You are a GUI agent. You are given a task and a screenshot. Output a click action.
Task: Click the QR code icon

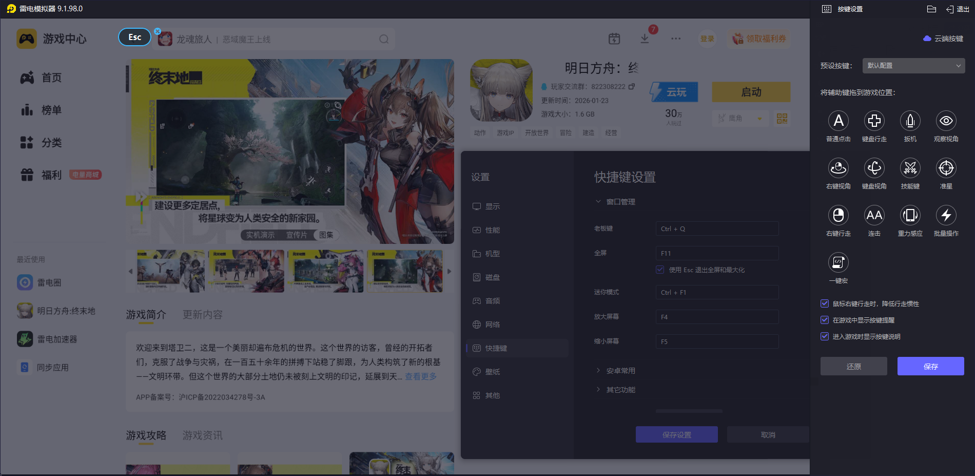(x=782, y=119)
